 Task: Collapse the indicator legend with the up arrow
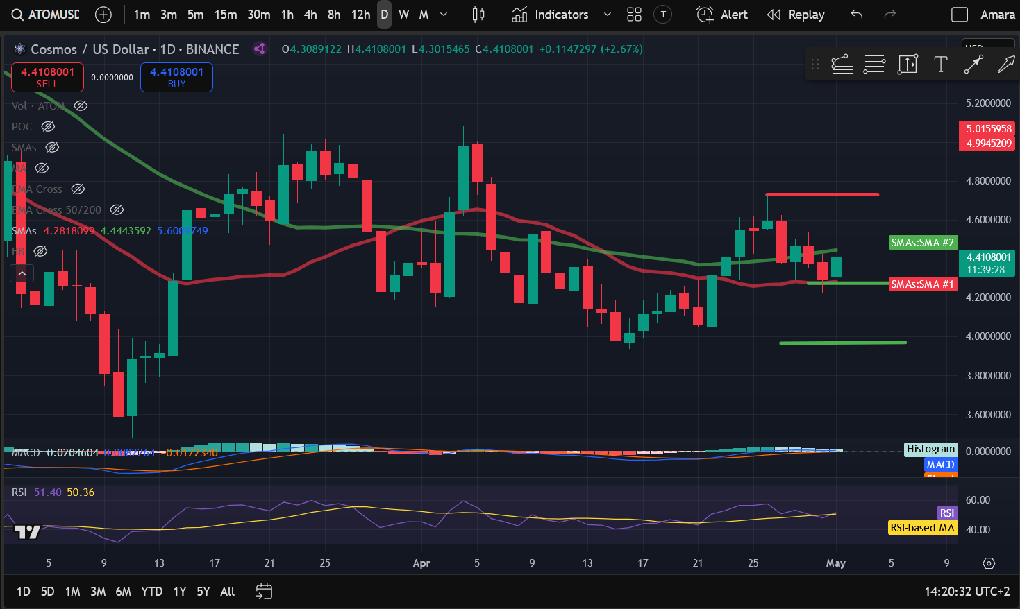(x=22, y=273)
